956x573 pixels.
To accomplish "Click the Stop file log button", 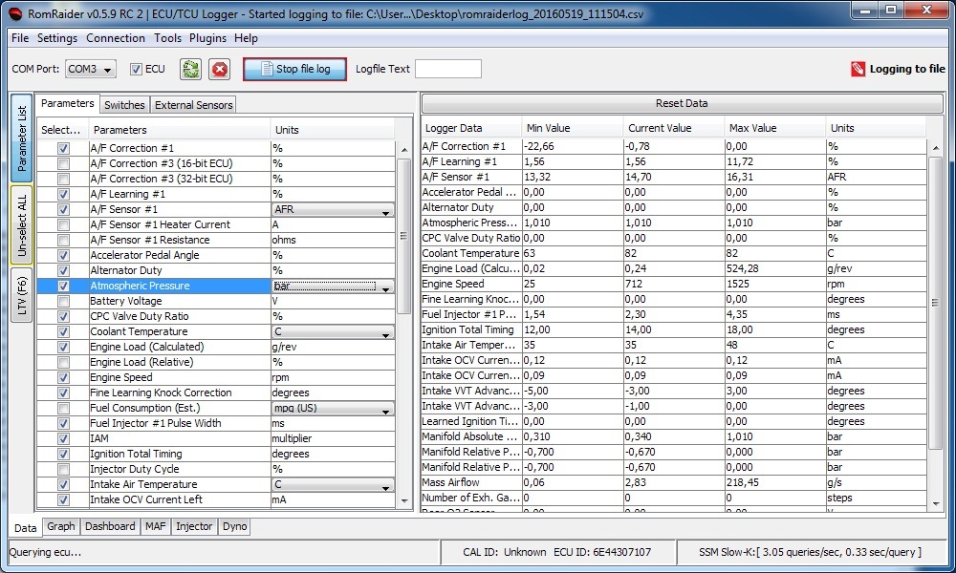I will [294, 69].
